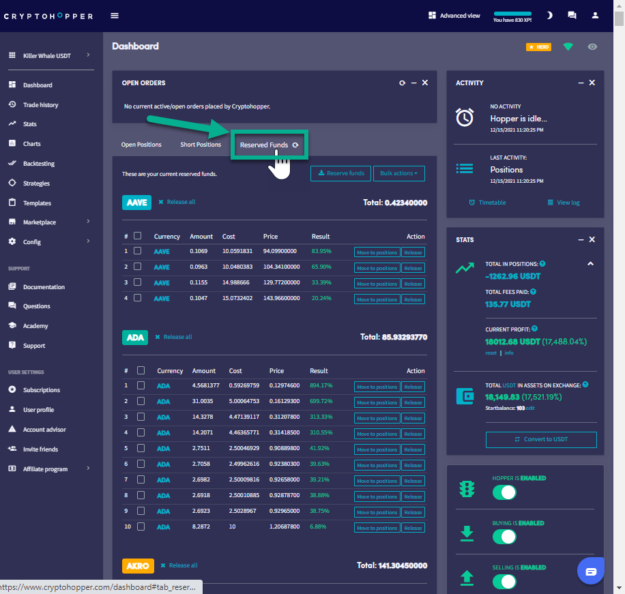Switch to the Short Positions tab
This screenshot has height=594, width=625.
[201, 145]
